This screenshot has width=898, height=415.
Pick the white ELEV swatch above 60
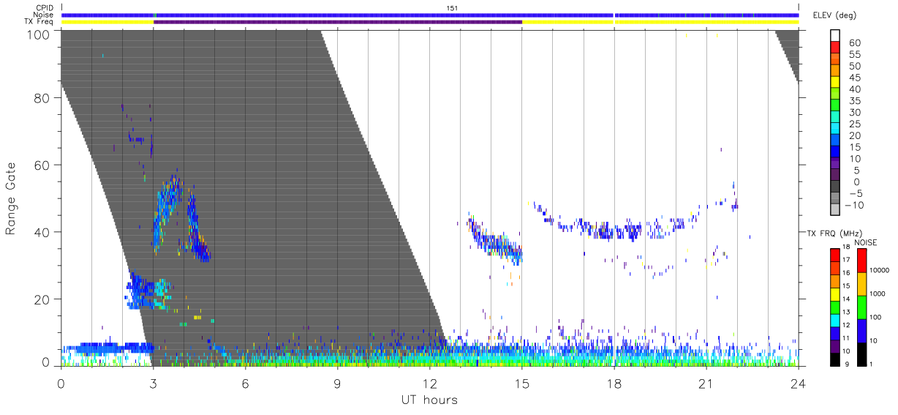[835, 36]
